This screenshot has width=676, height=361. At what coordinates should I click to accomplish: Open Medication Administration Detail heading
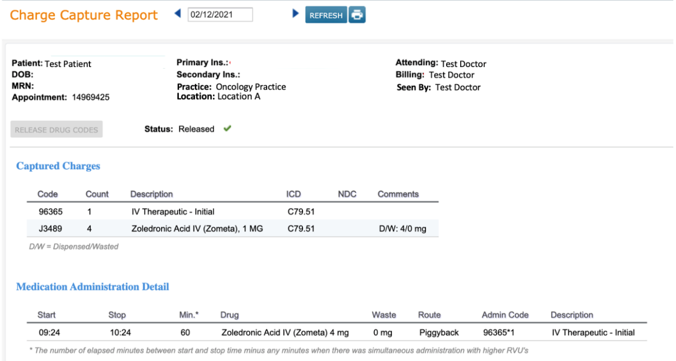coord(92,287)
